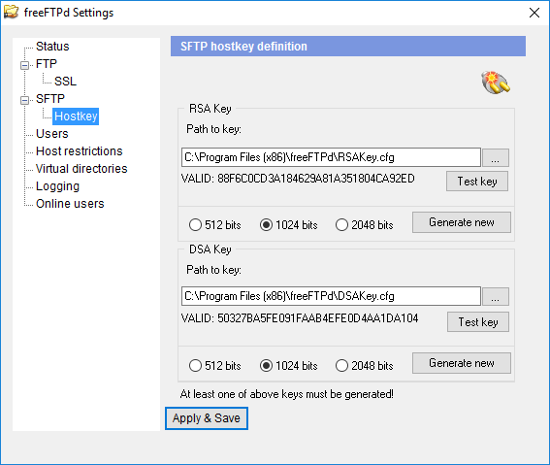Click the RSA key path field
This screenshot has width=550, height=465.
coord(331,157)
